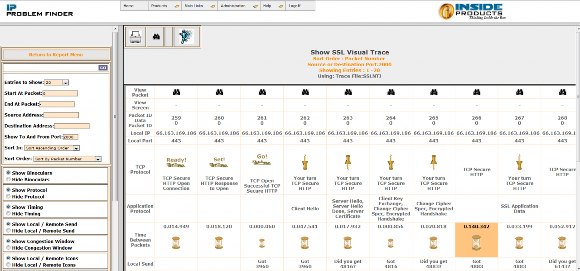The image size is (580, 271).
Task: Open the Administration menu
Action: coord(238,6)
